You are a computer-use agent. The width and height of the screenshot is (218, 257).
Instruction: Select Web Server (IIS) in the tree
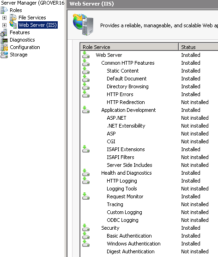point(38,25)
